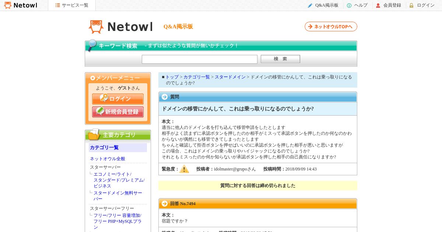Open ネットオウル全般 category
This screenshot has width=442, height=232.
[108, 159]
